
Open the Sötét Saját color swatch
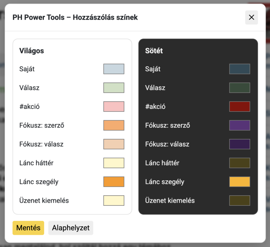240,69
